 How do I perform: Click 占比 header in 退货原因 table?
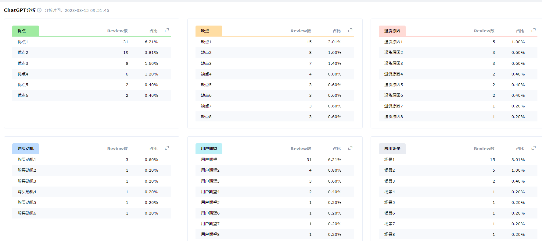(x=520, y=31)
